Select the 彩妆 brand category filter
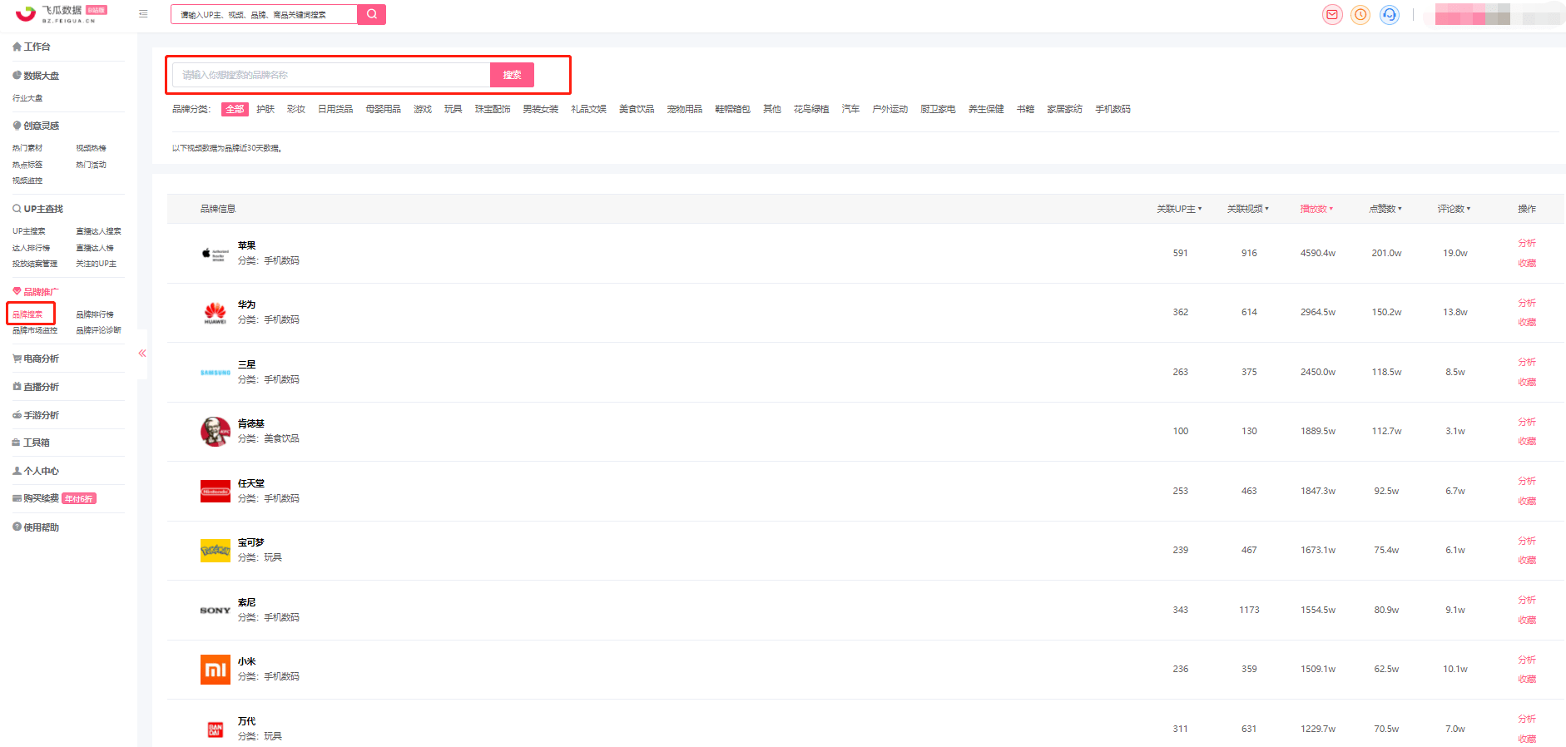The width and height of the screenshot is (1566, 747). coord(296,109)
